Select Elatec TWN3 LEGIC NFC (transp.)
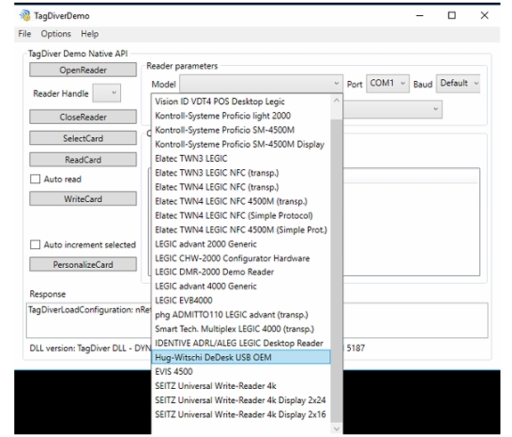 (x=241, y=173)
